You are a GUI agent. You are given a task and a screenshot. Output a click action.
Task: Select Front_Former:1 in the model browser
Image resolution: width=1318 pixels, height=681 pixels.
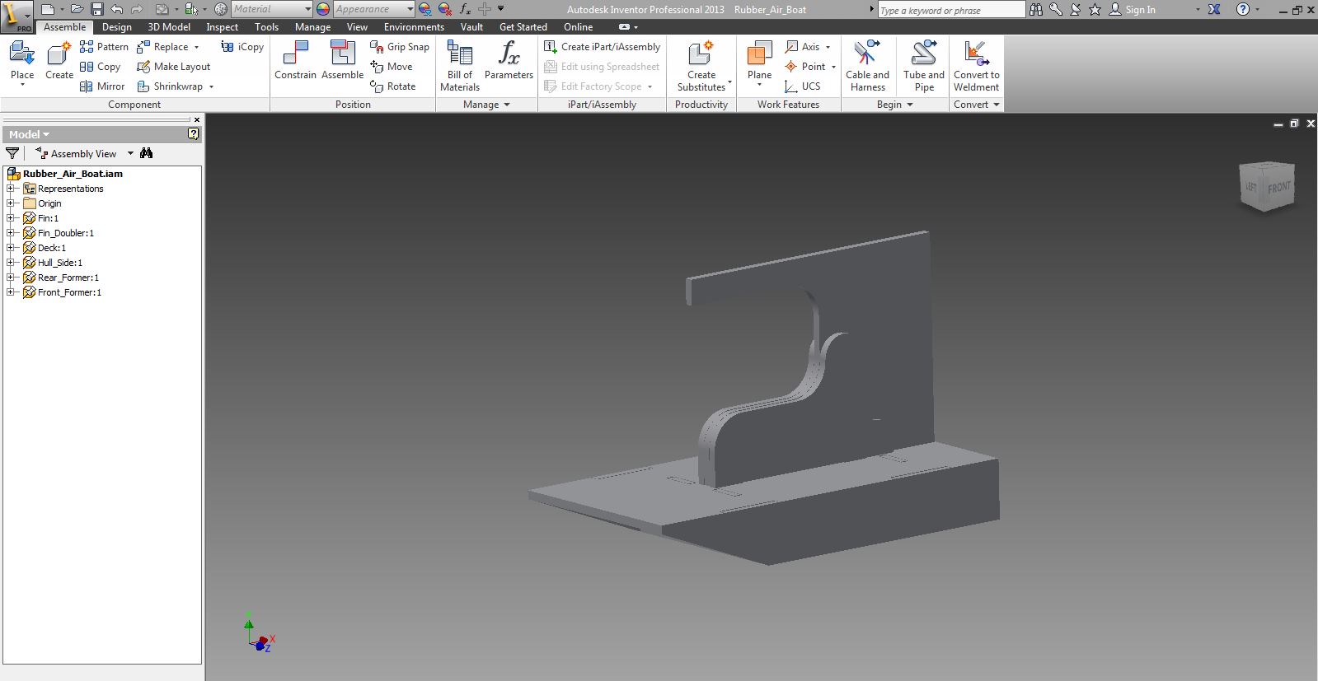pos(69,292)
